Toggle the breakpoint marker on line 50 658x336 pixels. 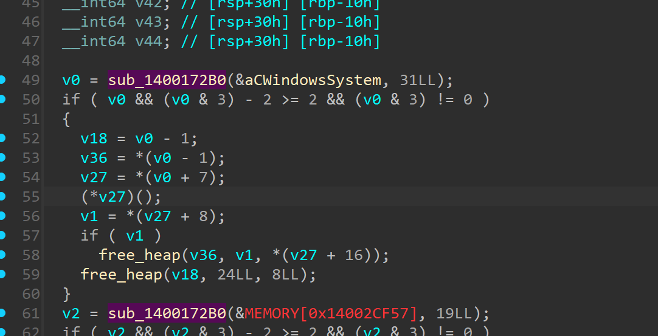click(2, 99)
